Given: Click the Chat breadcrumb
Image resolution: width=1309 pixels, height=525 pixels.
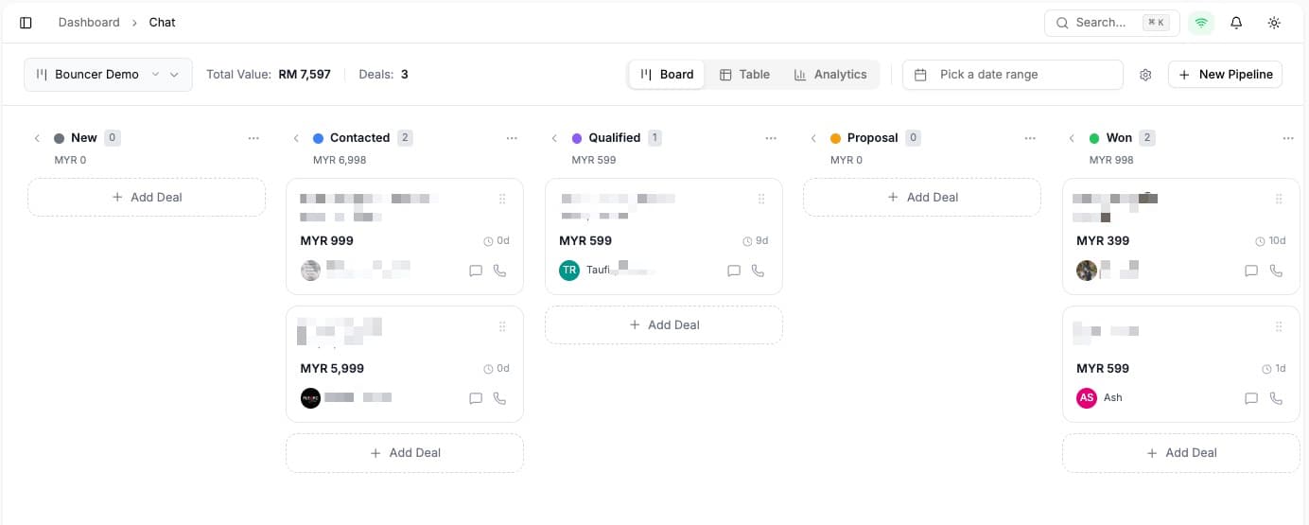Looking at the screenshot, I should click(x=162, y=22).
